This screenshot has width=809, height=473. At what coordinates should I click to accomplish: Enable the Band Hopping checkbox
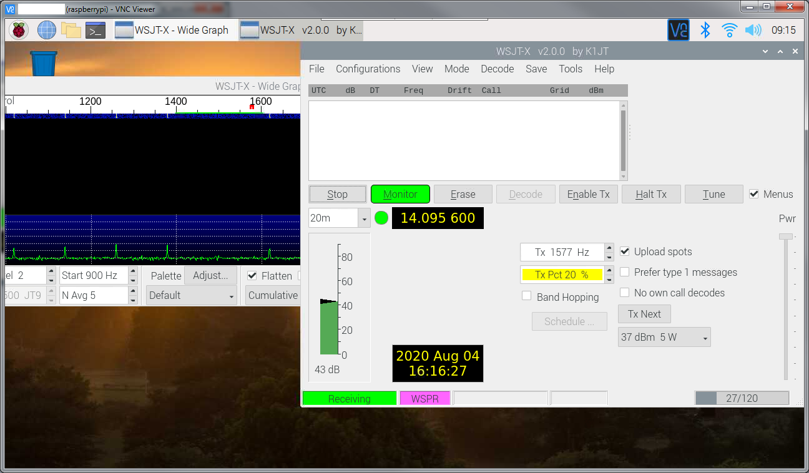tap(527, 296)
